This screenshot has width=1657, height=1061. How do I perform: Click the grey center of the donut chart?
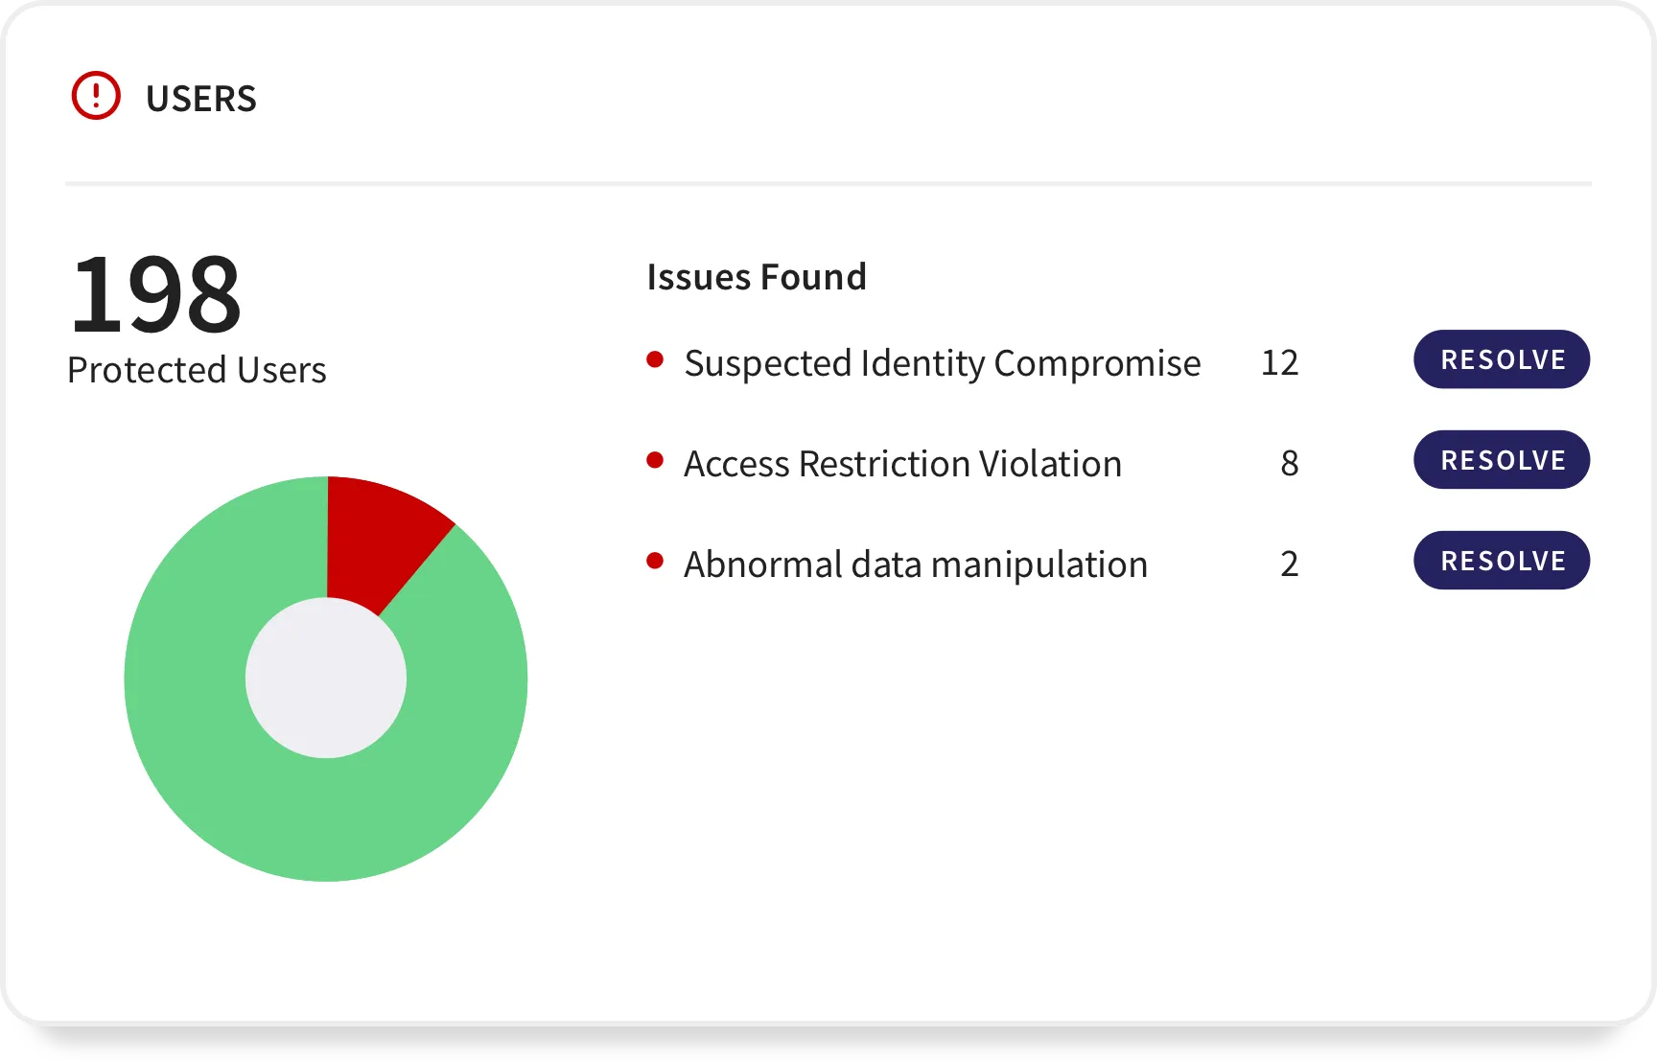coord(326,679)
